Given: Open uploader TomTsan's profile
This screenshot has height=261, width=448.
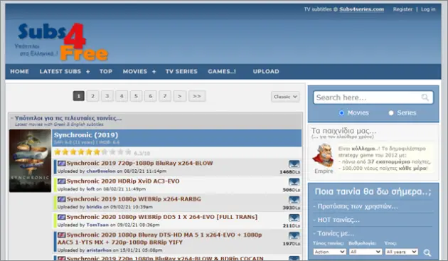Looking at the screenshot, I should pos(97,225).
